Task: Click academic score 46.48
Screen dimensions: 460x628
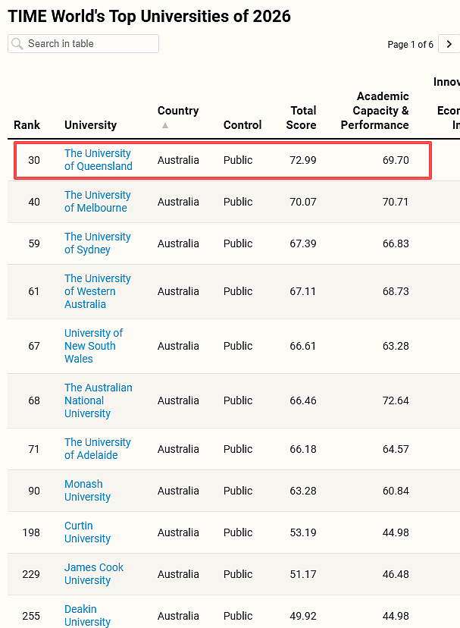Action: [x=396, y=574]
